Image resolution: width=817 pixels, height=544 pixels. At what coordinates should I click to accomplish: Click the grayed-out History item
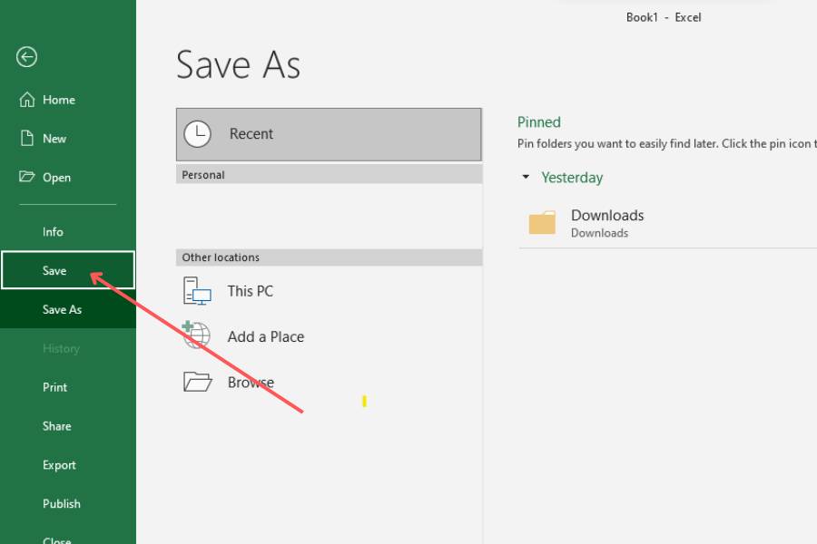[61, 348]
